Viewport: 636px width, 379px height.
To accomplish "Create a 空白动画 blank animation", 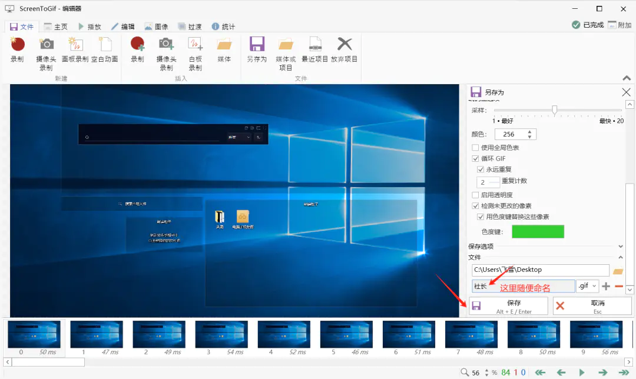I will pyautogui.click(x=105, y=49).
